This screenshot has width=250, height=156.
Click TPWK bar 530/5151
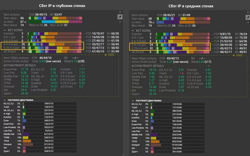pos(50,137)
